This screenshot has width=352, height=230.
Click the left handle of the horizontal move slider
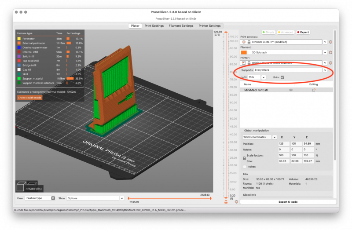click(x=128, y=198)
